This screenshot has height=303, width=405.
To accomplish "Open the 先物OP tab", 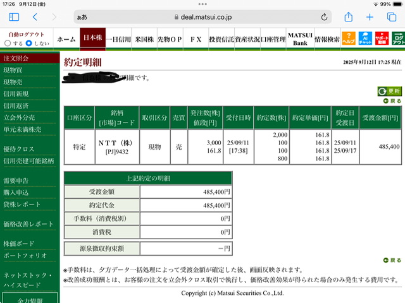I will (170, 39).
